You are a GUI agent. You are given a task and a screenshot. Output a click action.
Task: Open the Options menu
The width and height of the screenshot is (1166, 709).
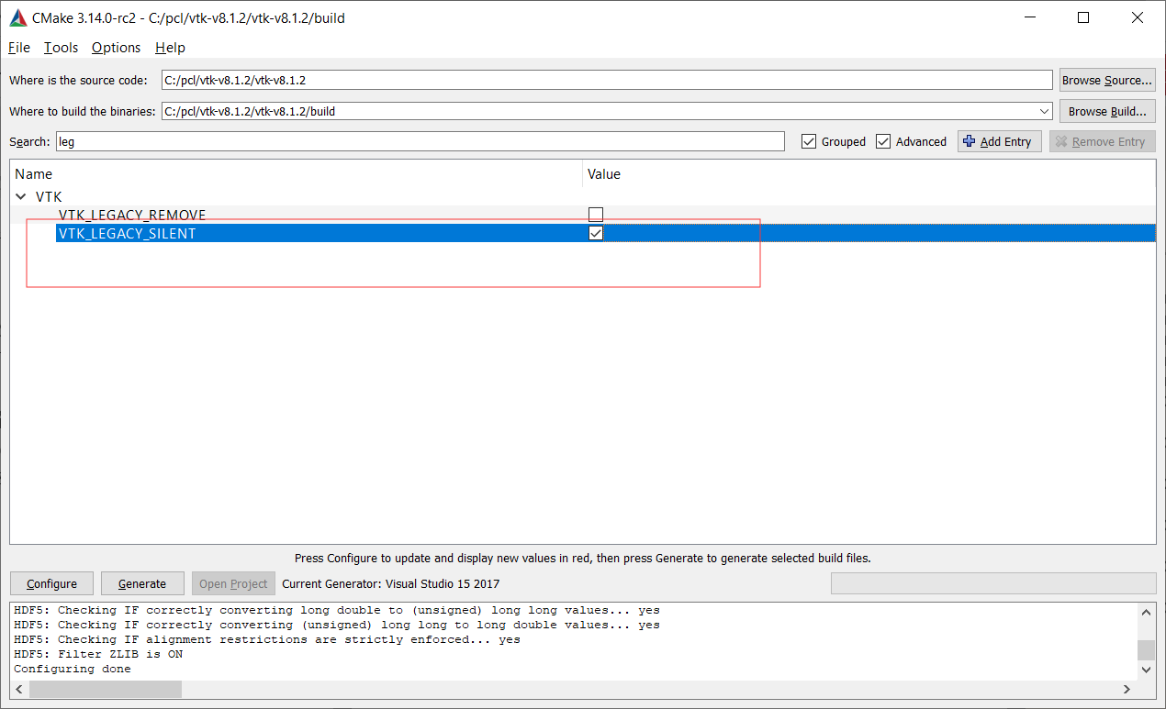(x=116, y=47)
